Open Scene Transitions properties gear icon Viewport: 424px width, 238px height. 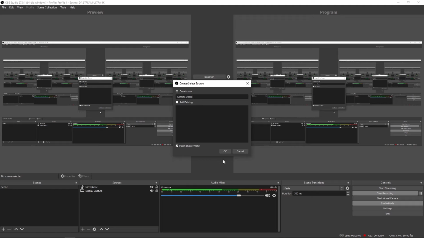348,188
